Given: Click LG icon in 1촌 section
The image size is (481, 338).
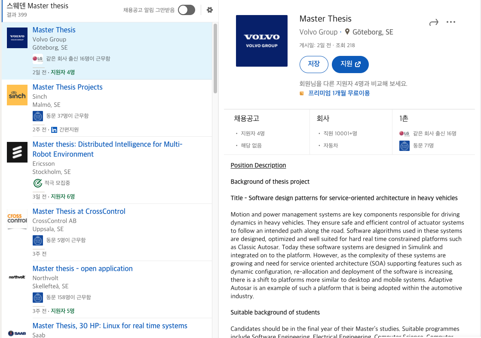Looking at the screenshot, I should point(404,133).
